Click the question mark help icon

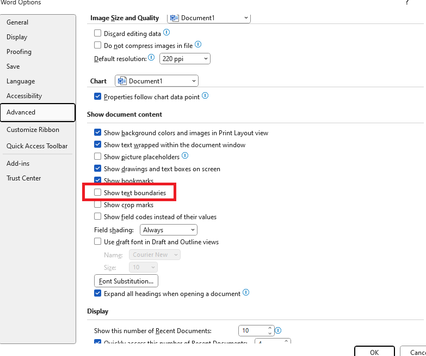[407, 2]
